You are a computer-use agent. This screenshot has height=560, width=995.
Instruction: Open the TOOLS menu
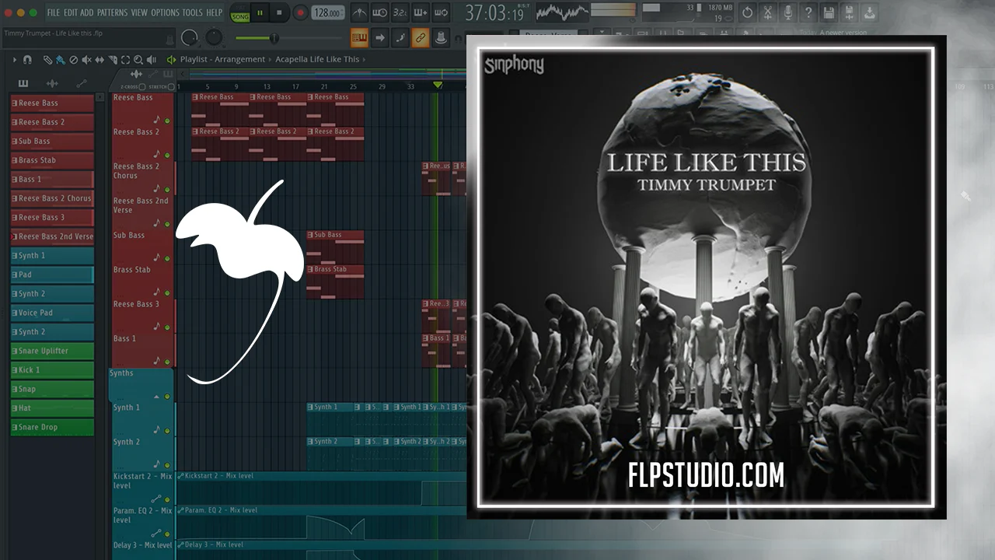pyautogui.click(x=192, y=12)
